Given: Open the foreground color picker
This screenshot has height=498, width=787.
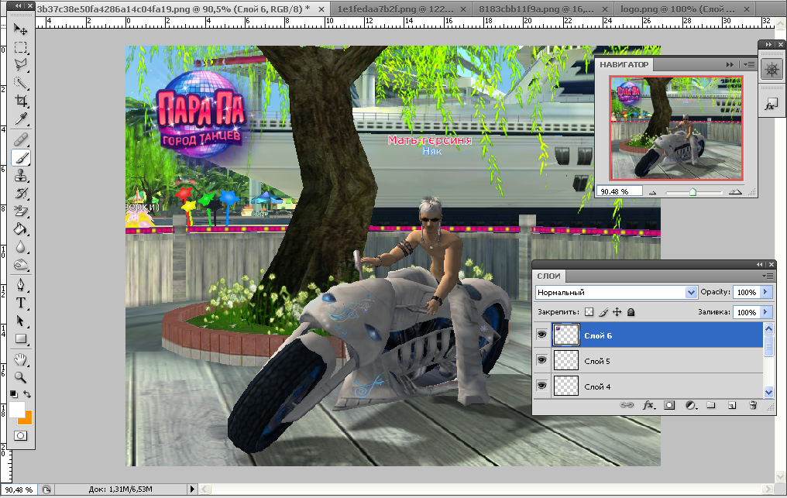Looking at the screenshot, I should click(x=16, y=409).
